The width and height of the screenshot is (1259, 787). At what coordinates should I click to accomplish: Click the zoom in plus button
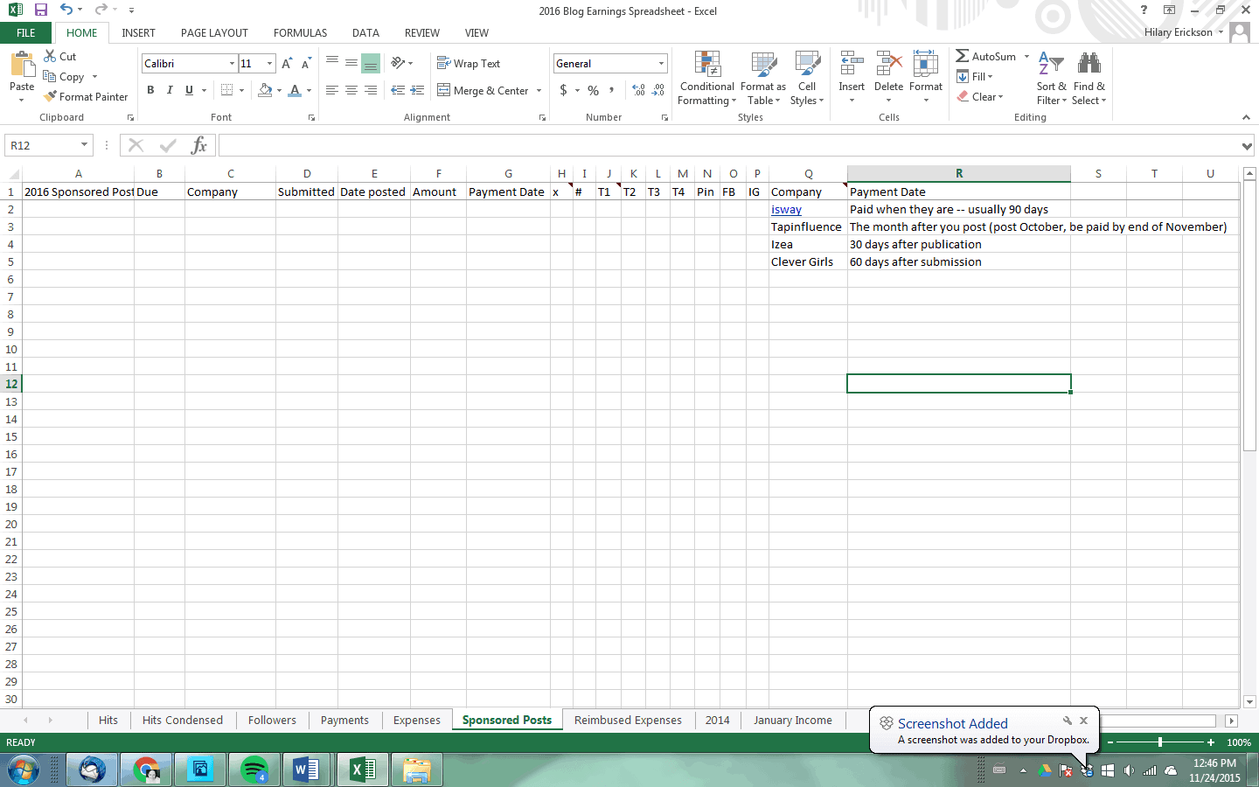pyautogui.click(x=1210, y=742)
